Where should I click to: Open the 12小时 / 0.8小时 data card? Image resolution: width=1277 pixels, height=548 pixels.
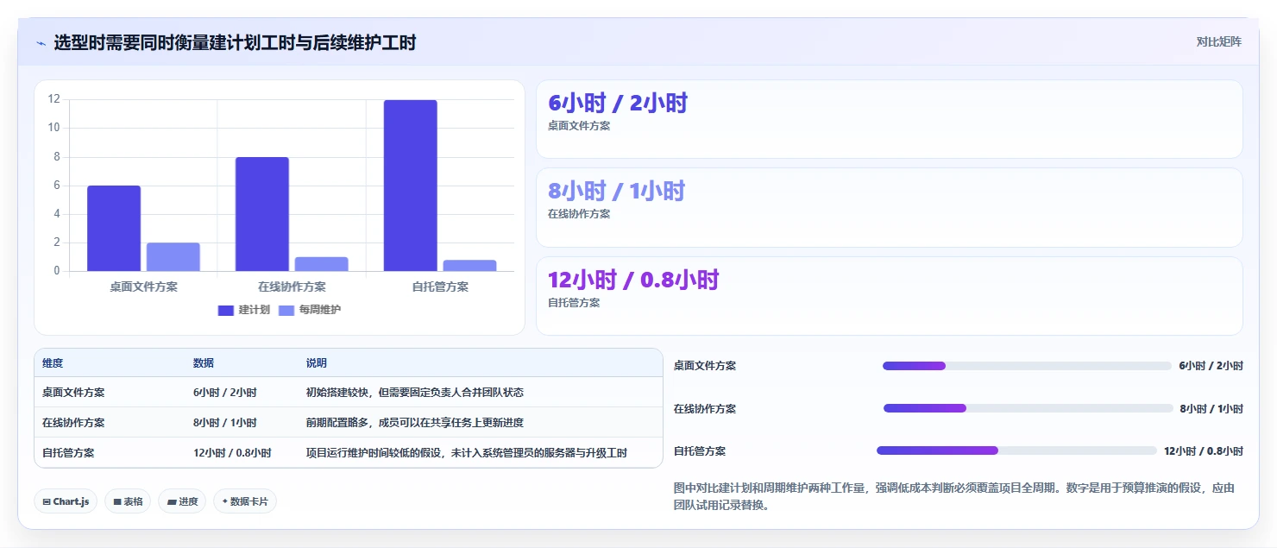pos(890,296)
